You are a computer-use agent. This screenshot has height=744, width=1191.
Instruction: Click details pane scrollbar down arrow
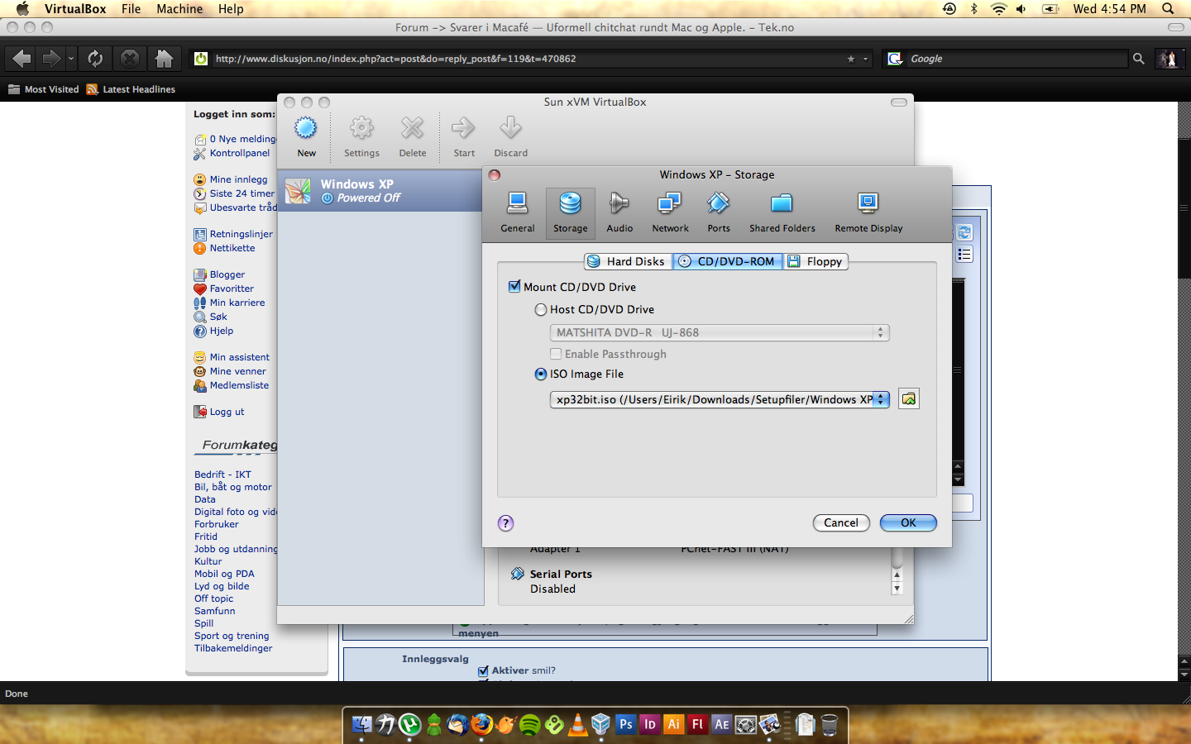click(x=897, y=589)
